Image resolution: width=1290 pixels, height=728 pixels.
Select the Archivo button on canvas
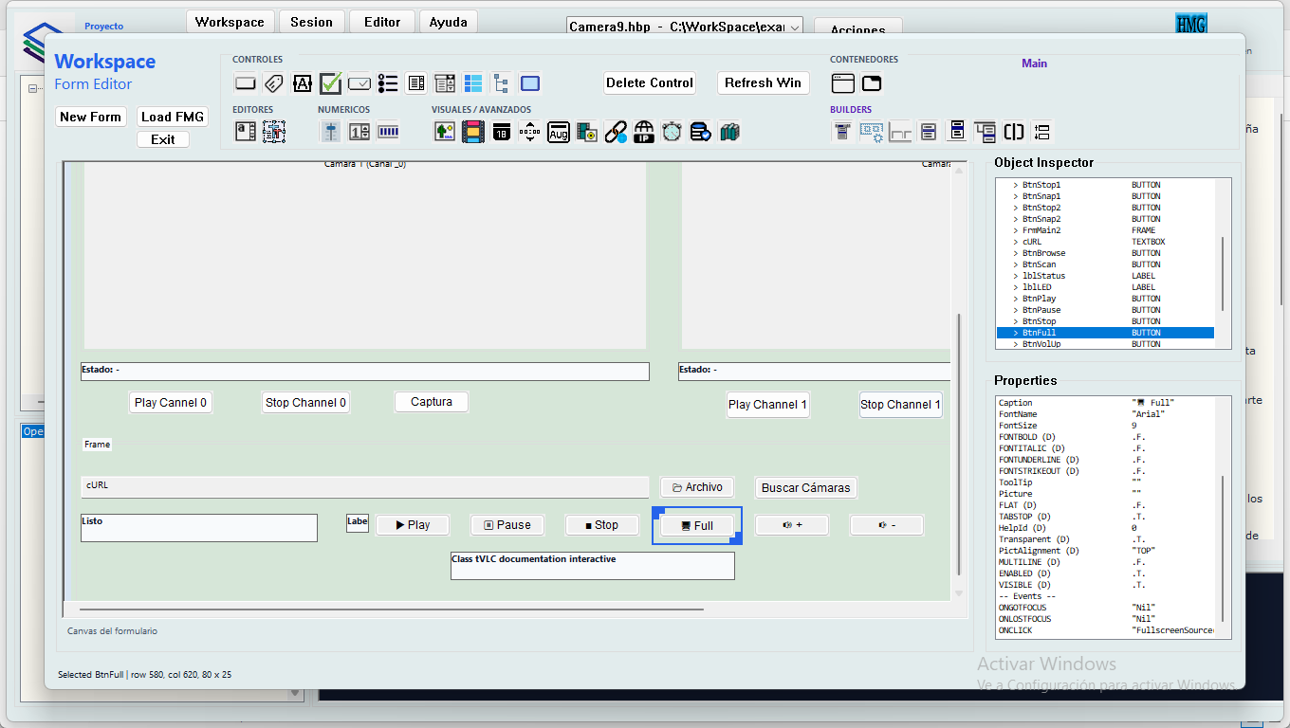coord(697,487)
